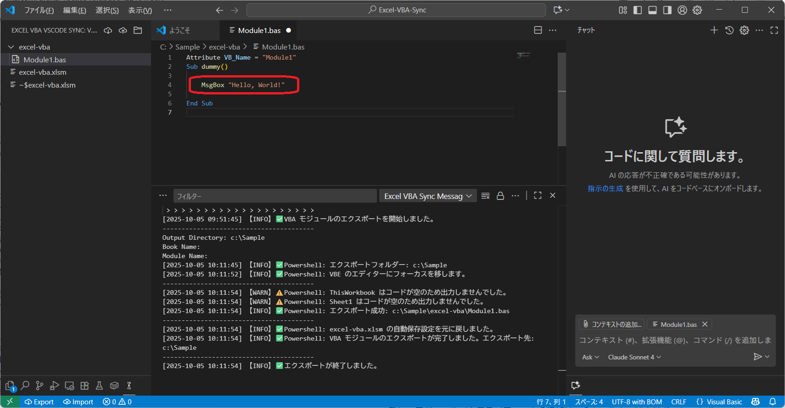The image size is (785, 408).
Task: Click the chat icon below the chat panel
Action: tap(576, 385)
